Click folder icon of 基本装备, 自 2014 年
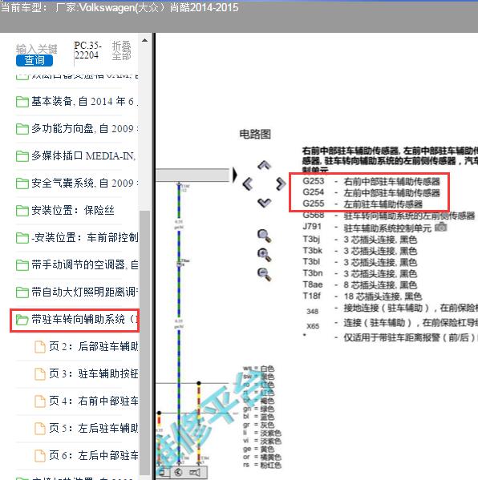The image size is (478, 480). (x=22, y=102)
